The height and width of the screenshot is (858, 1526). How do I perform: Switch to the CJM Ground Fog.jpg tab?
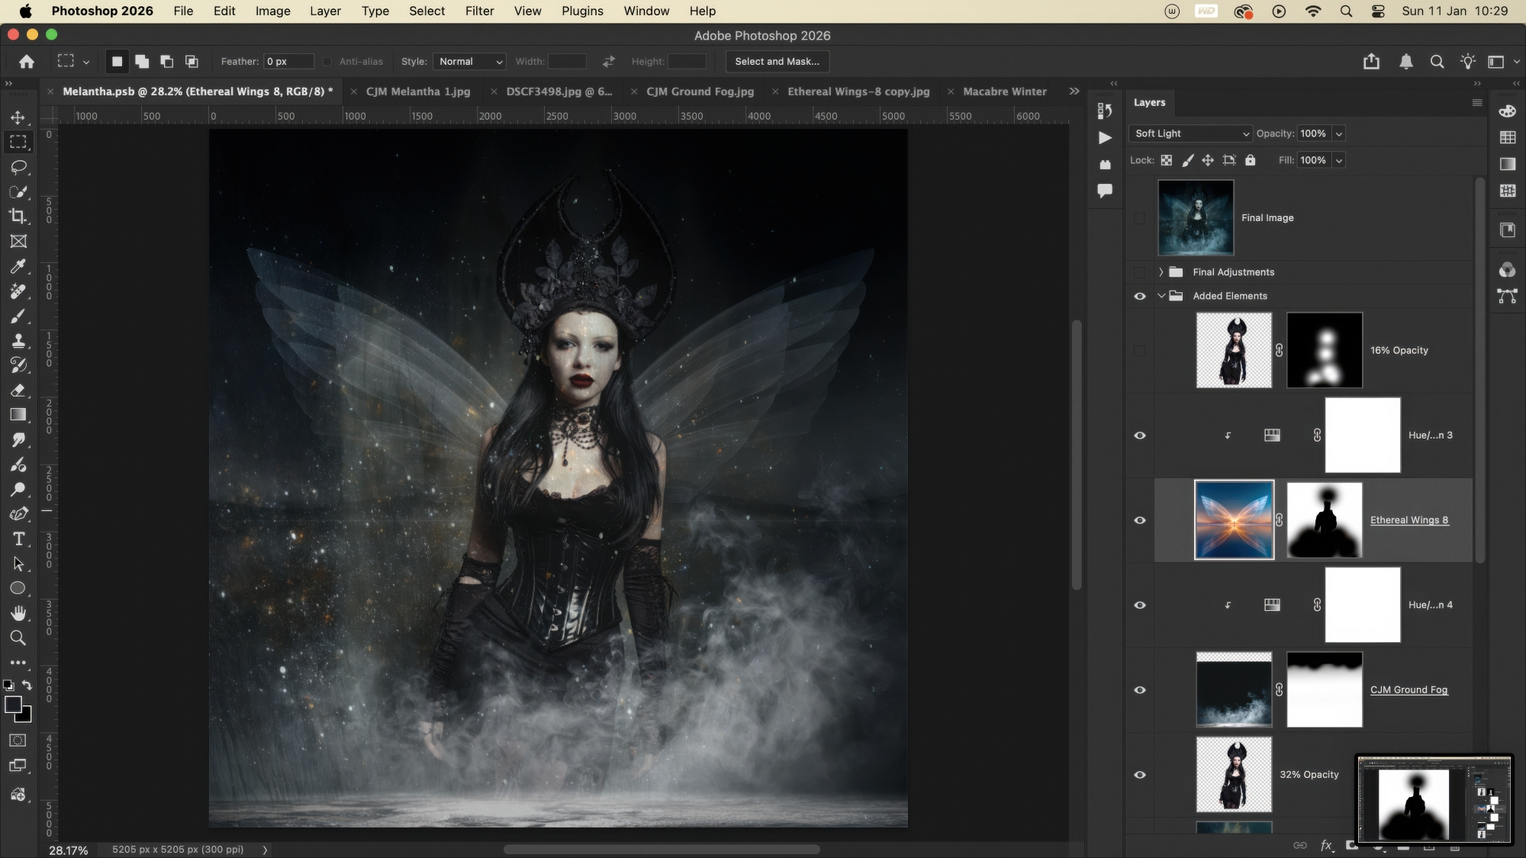coord(700,92)
